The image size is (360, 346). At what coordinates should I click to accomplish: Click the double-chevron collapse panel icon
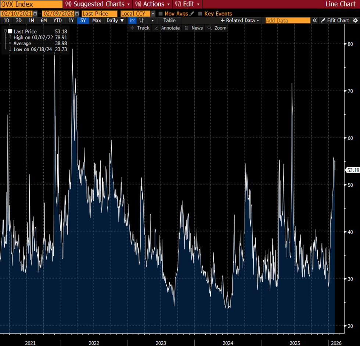coord(315,21)
